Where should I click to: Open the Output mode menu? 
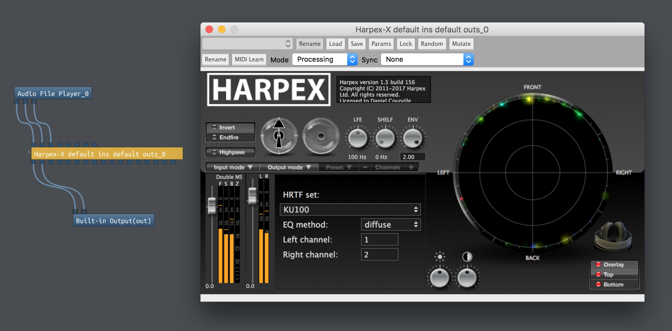tap(289, 167)
